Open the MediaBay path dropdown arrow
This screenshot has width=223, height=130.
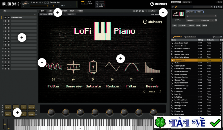point(212,7)
